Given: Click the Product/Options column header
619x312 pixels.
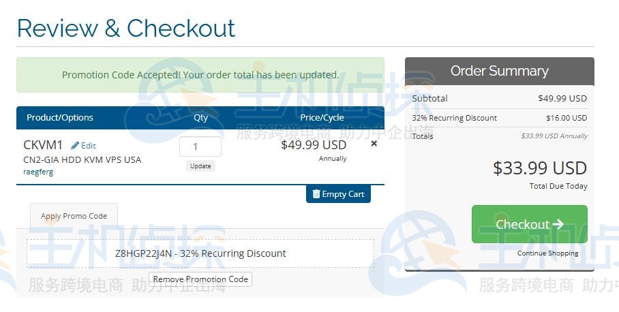Looking at the screenshot, I should [x=60, y=117].
